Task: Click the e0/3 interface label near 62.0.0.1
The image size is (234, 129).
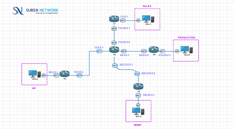Action: [124, 51]
